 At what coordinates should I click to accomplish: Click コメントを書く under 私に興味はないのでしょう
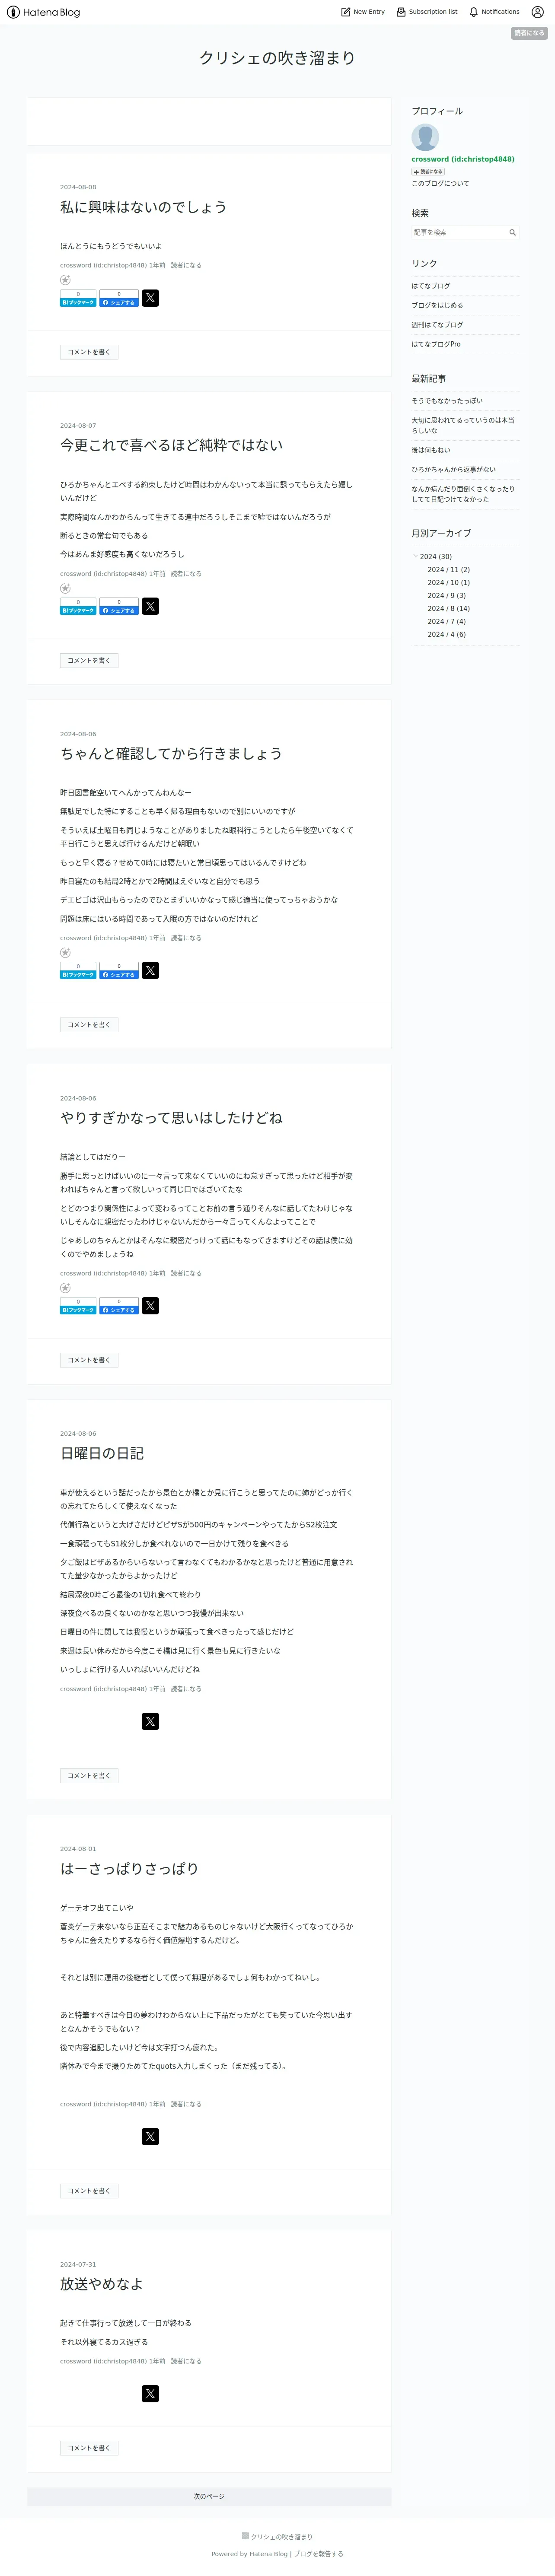[x=89, y=352]
